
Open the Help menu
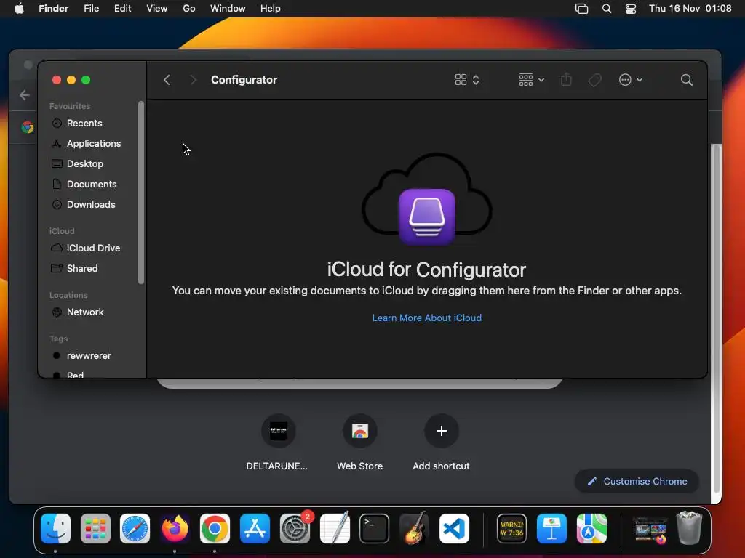point(271,9)
